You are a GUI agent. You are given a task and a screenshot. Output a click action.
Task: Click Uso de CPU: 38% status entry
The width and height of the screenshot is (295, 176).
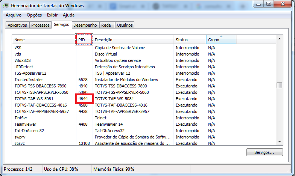[61, 169]
